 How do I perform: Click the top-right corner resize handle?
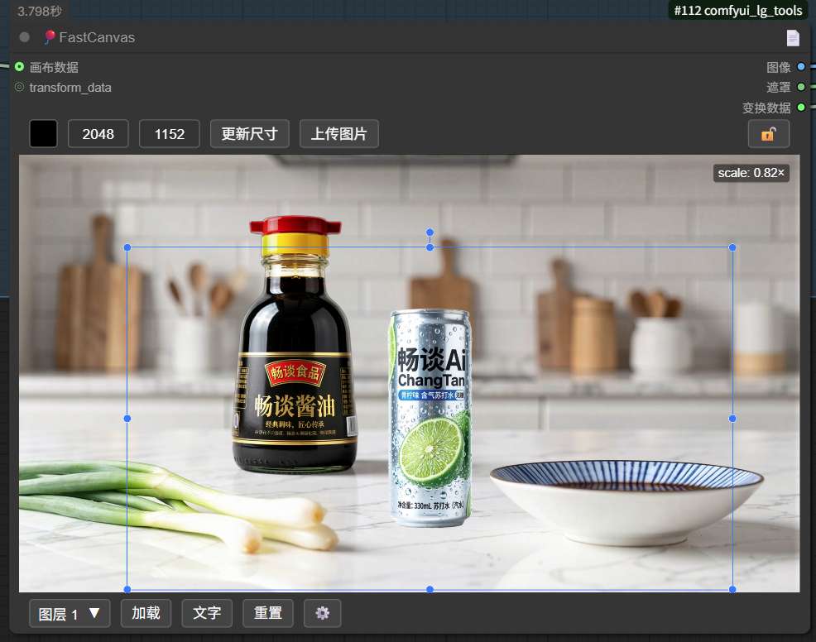732,247
